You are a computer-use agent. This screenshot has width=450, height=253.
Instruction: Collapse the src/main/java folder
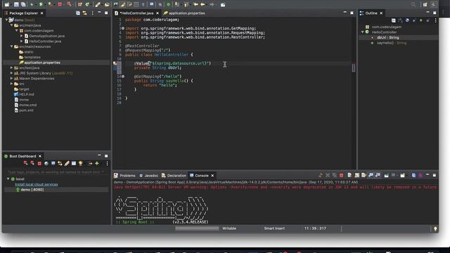(x=11, y=25)
